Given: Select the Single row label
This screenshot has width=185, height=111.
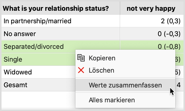Looking at the screenshot, I should (13, 59).
